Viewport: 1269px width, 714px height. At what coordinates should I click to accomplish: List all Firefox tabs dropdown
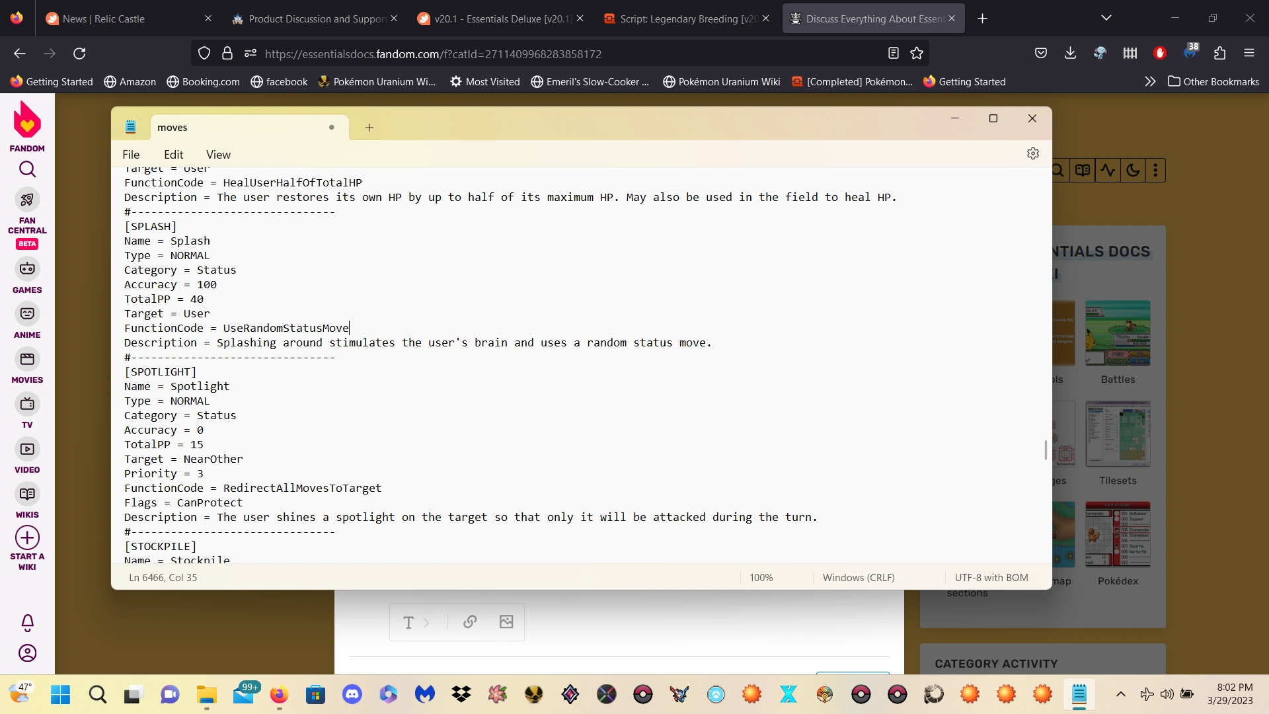click(x=1106, y=19)
